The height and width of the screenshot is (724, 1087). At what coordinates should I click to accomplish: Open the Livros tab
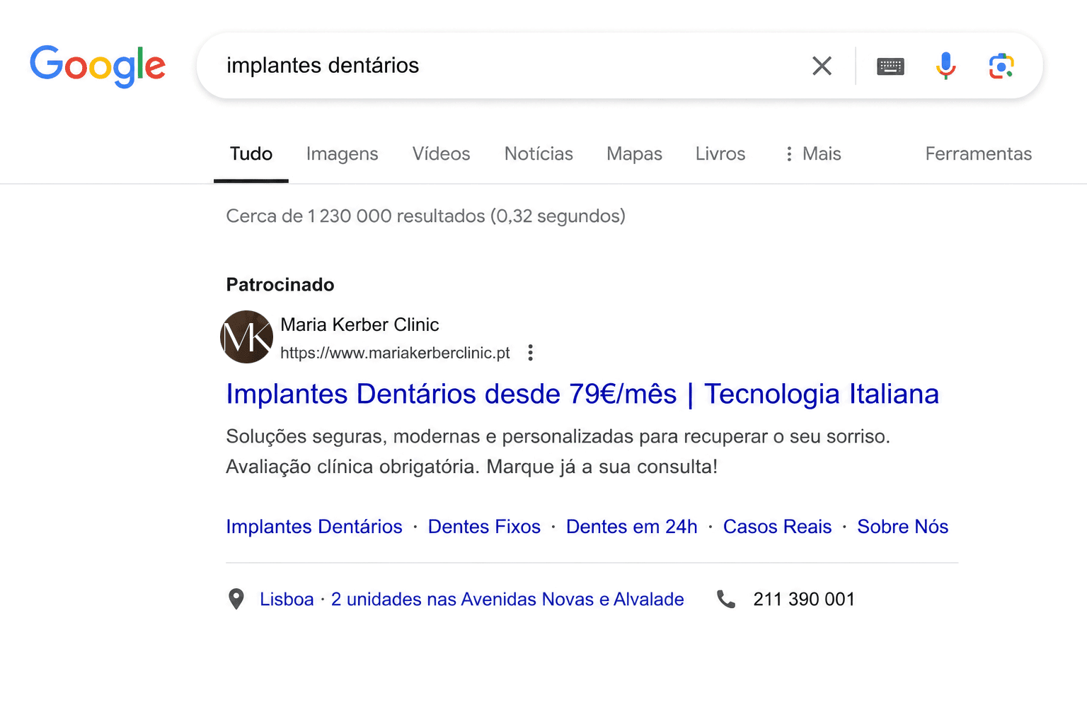click(x=720, y=153)
